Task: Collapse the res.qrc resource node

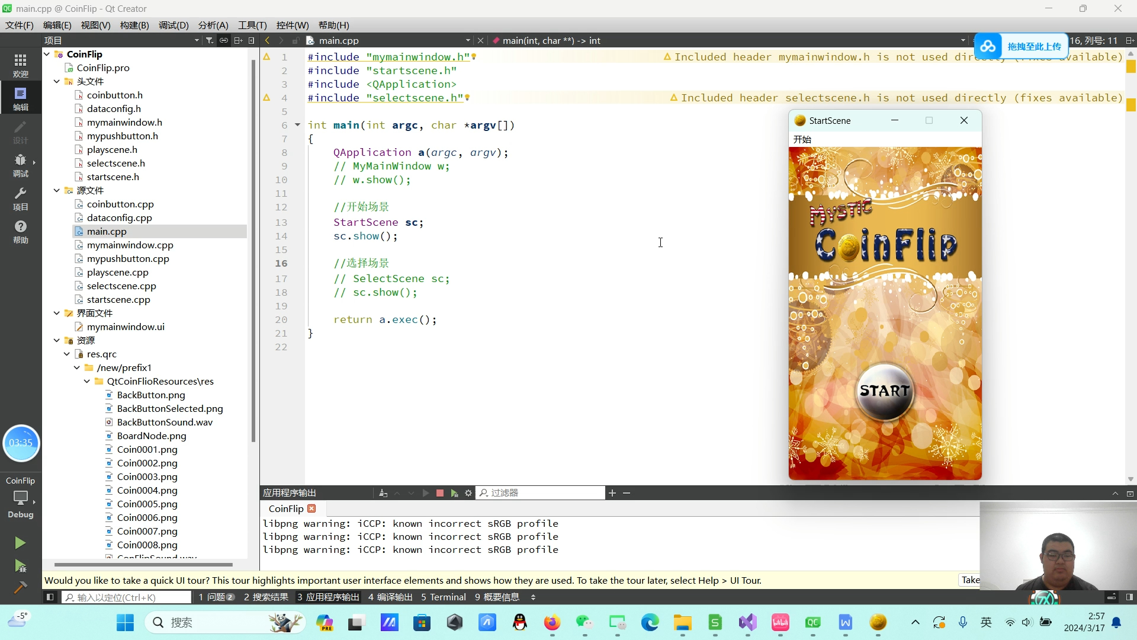Action: point(67,354)
